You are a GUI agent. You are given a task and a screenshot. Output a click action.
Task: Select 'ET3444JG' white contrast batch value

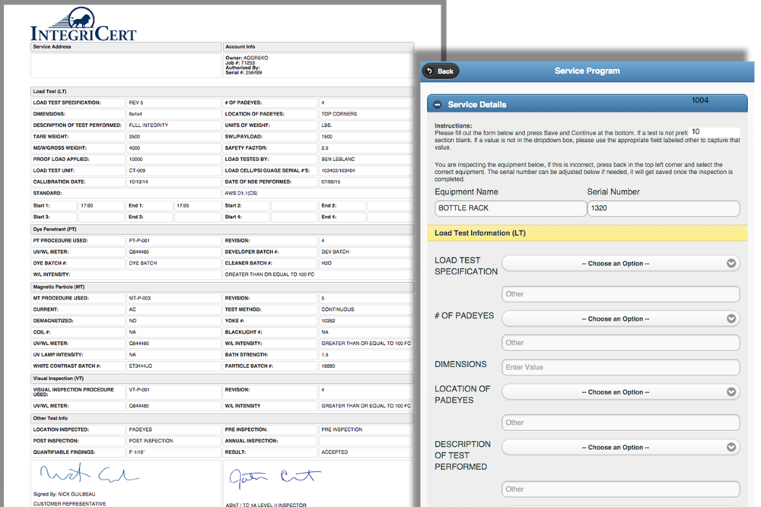[140, 366]
